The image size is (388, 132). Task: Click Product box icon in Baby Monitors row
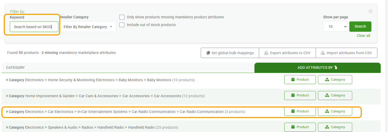(x=293, y=80)
